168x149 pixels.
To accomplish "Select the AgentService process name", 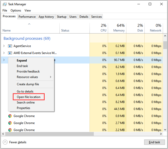I will click(x=22, y=46).
